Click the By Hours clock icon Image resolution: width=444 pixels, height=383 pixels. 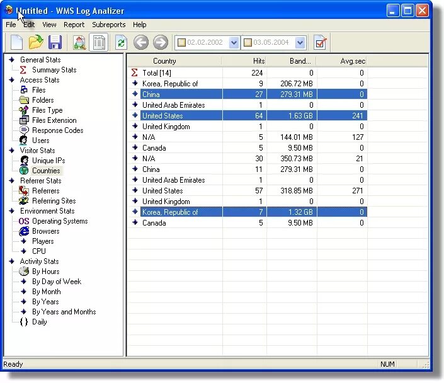tap(24, 272)
